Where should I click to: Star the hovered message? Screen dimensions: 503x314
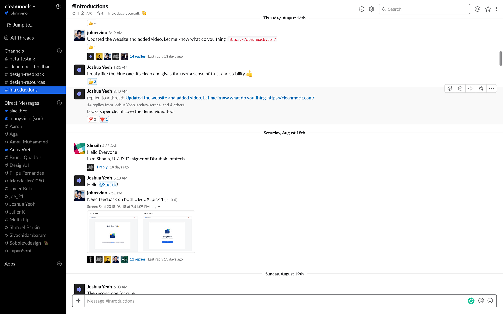click(x=481, y=89)
